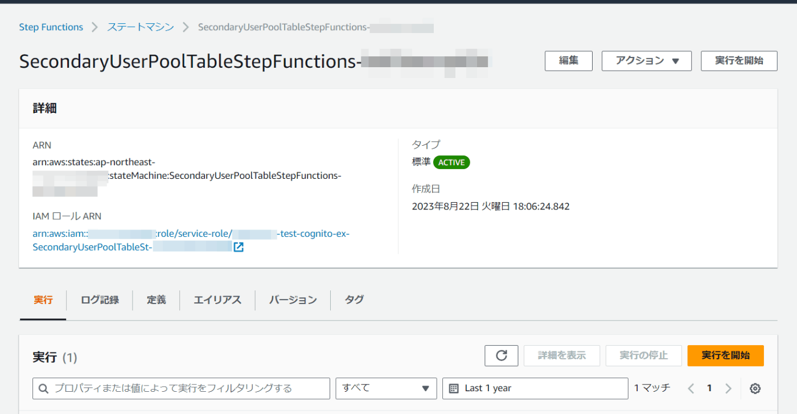The image size is (797, 414).
Task: Click the external link icon after IAM role
Action: [x=239, y=247]
